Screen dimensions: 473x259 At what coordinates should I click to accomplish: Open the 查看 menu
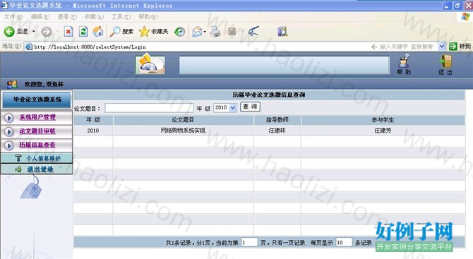(67, 17)
